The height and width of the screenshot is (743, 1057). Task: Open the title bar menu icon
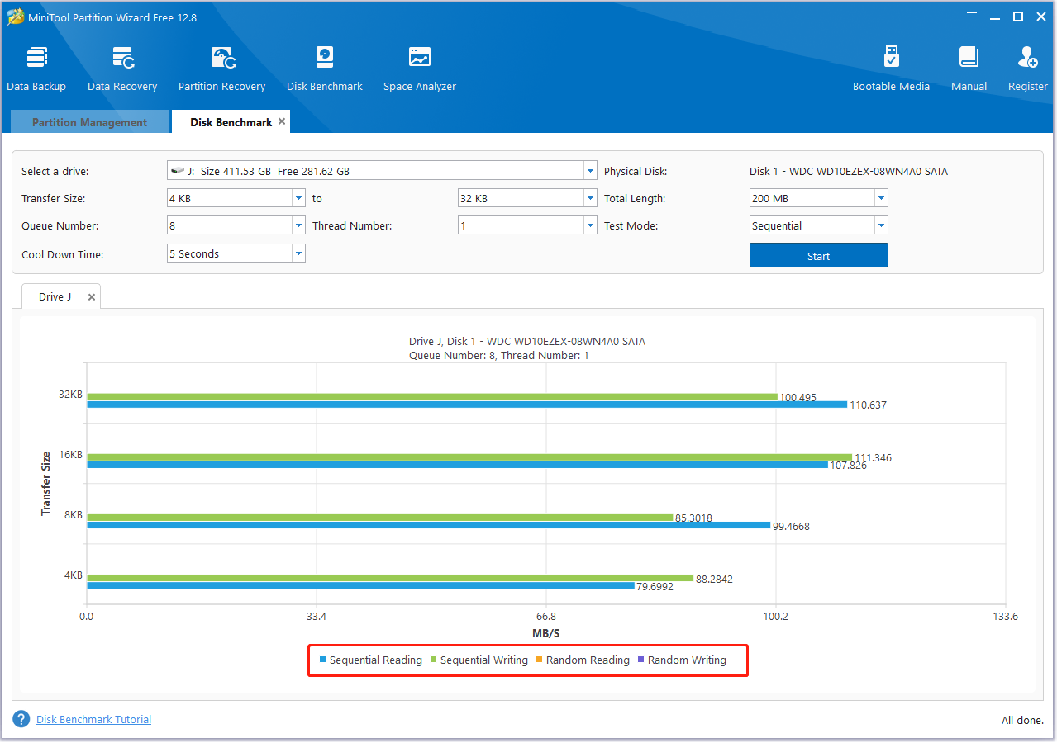pyautogui.click(x=973, y=17)
